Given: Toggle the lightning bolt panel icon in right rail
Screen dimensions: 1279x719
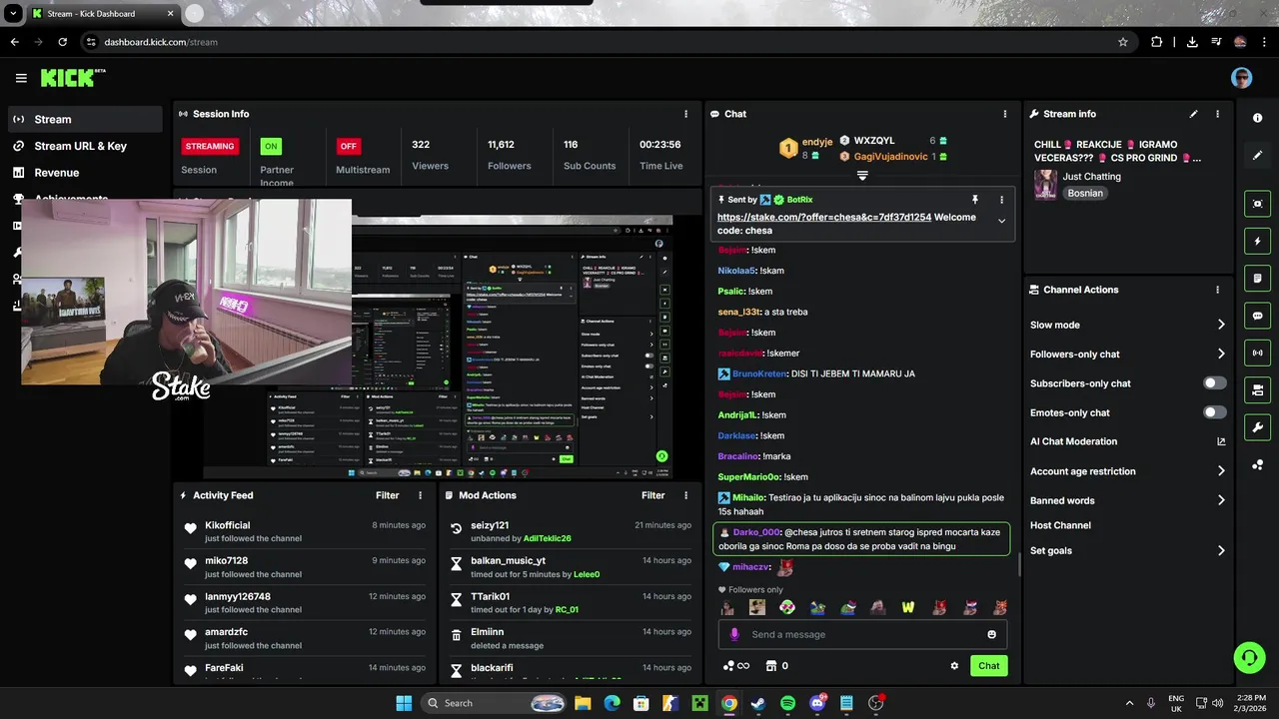Looking at the screenshot, I should 1257,241.
